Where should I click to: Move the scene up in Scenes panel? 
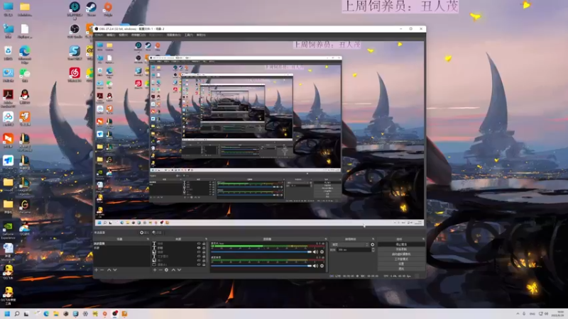109,270
